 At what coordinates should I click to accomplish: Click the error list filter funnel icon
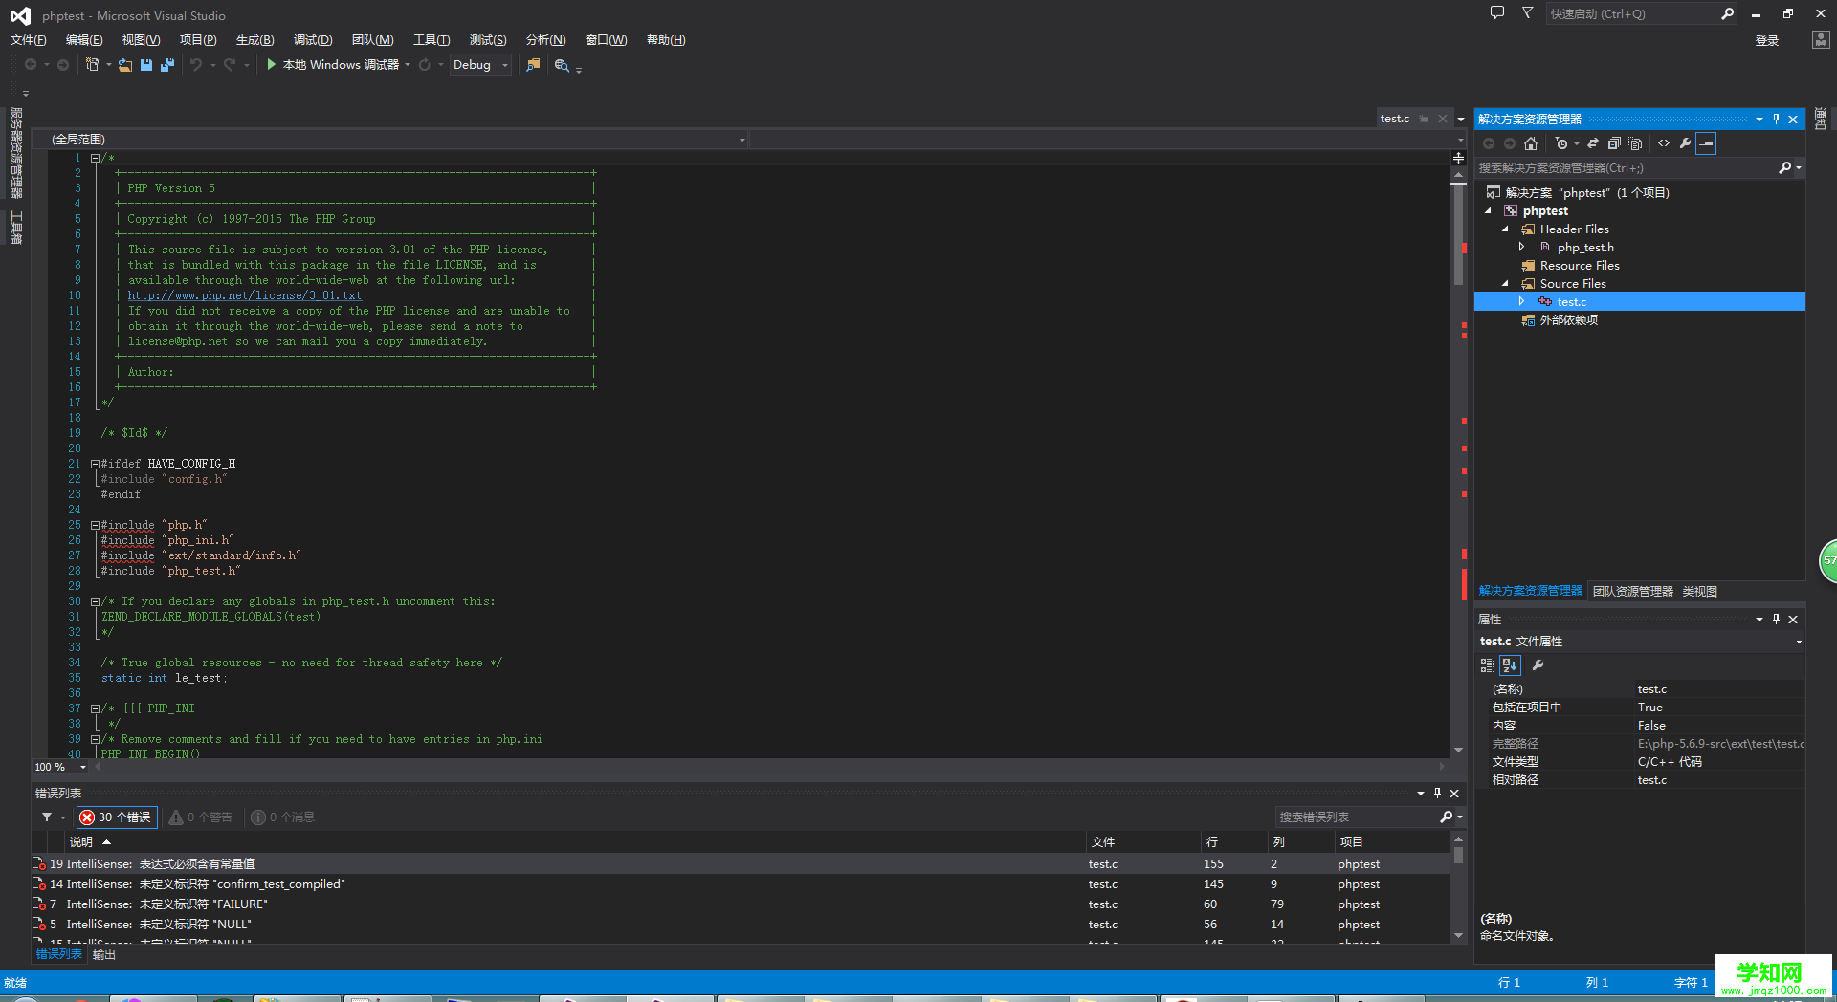[47, 817]
